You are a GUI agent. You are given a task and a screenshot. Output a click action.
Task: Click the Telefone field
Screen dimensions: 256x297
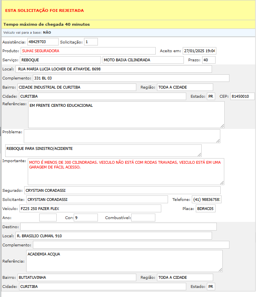click(x=206, y=199)
